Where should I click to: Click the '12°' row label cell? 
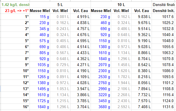pyautogui.click(x=15, y=83)
